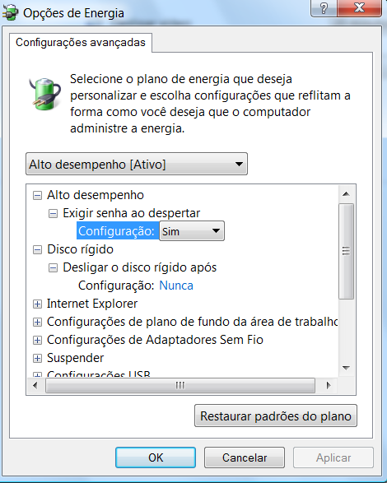This screenshot has height=483, width=387.
Task: Click the Nunca setting link
Action: (176, 286)
